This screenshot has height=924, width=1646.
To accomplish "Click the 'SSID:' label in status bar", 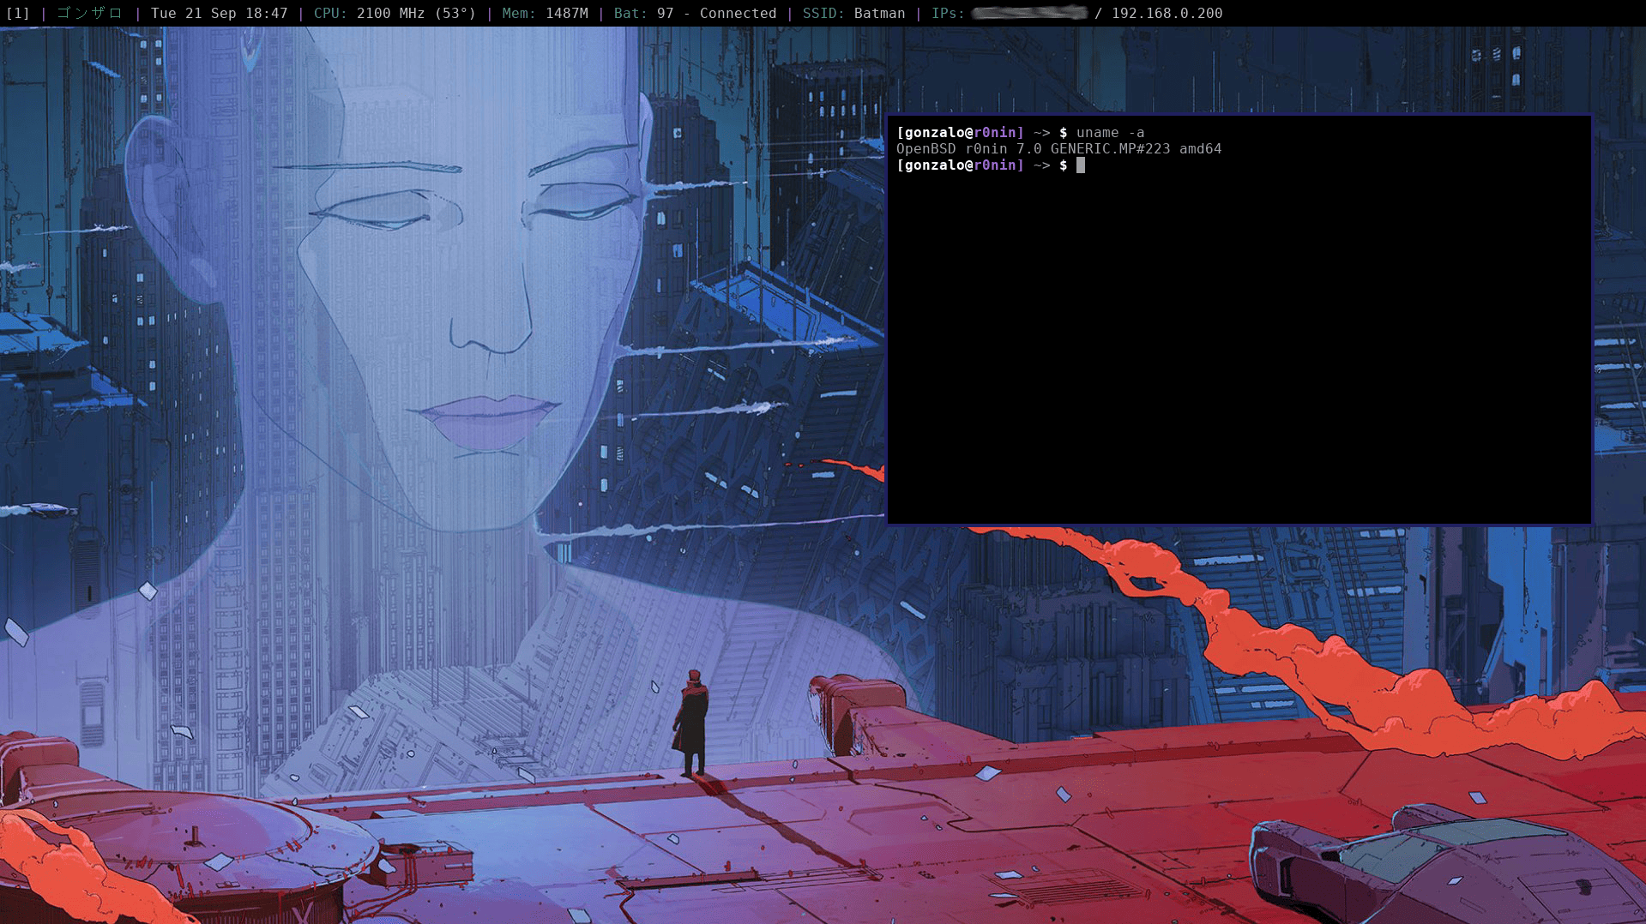I will (x=823, y=13).
